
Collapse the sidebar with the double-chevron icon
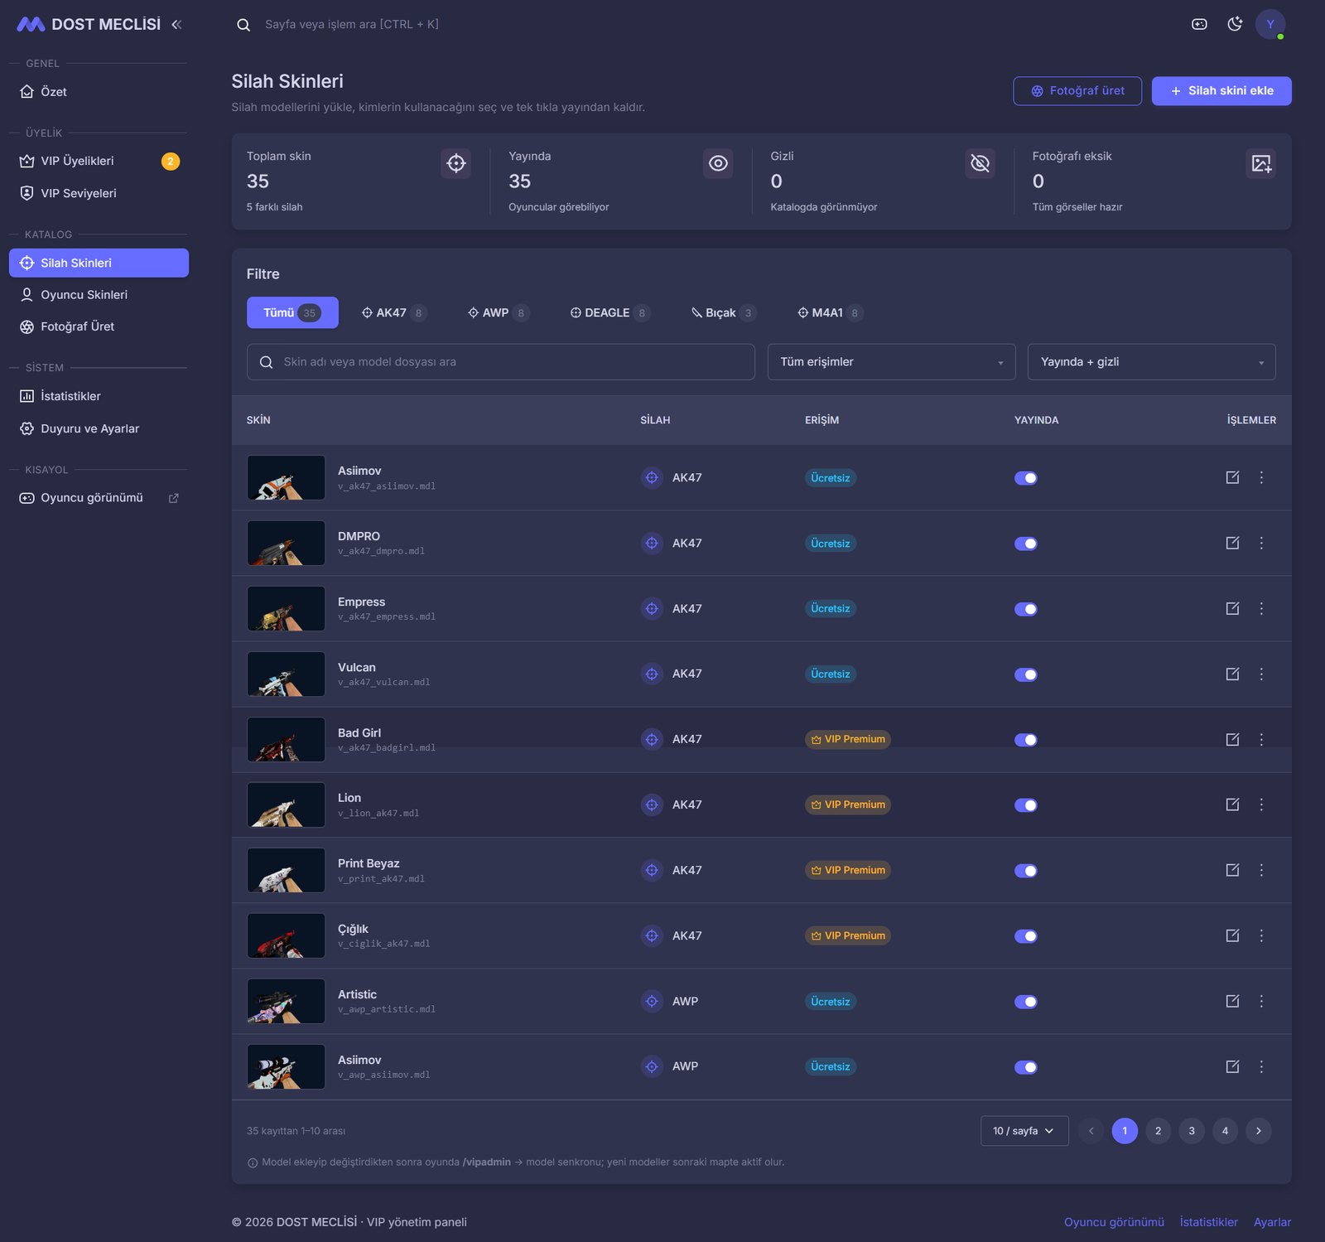point(176,25)
